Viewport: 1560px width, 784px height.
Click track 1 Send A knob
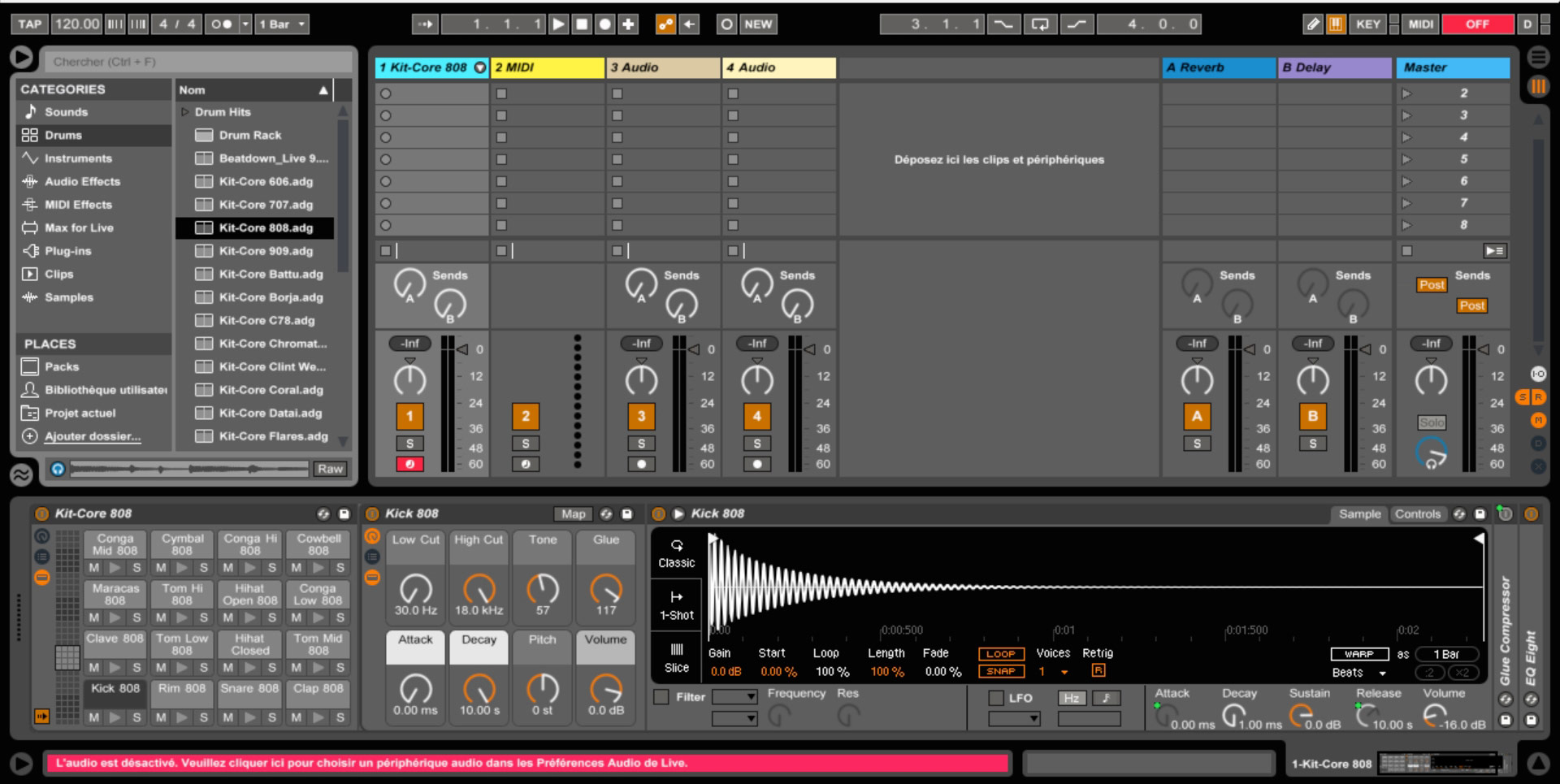[x=409, y=284]
